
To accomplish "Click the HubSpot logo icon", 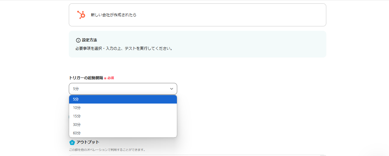I will (81, 15).
